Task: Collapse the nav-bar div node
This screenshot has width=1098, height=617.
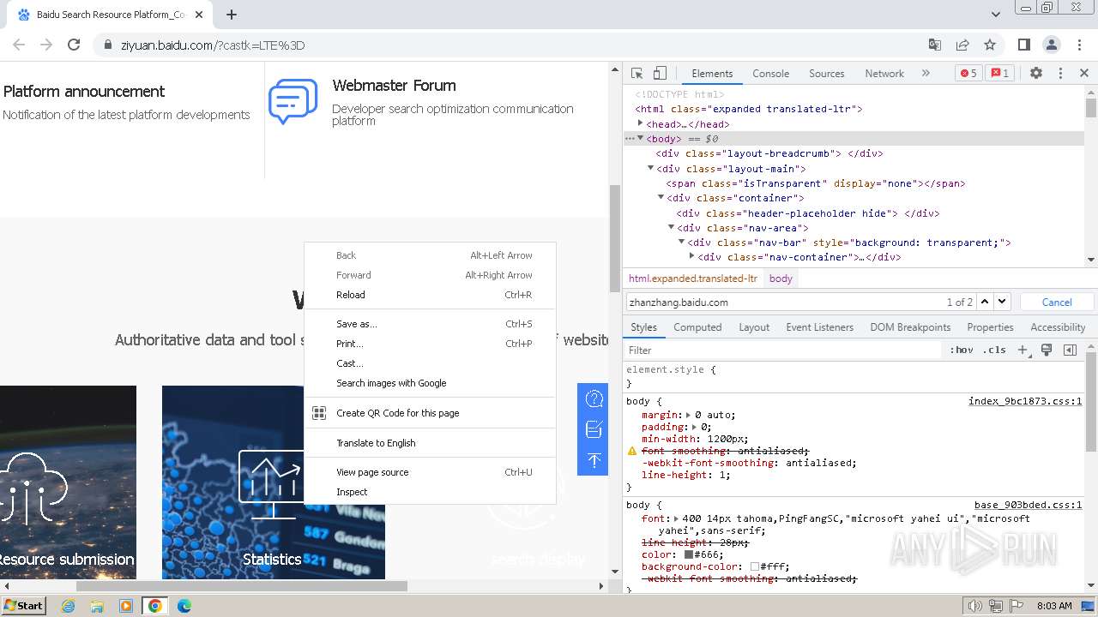Action: (681, 242)
